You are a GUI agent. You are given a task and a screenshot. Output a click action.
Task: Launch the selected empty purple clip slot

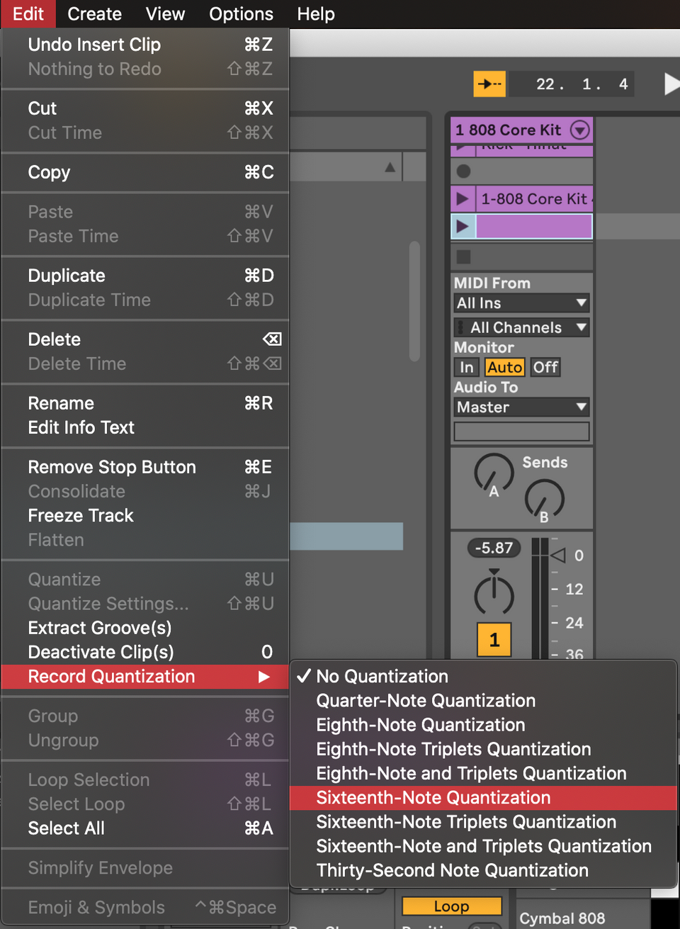(463, 227)
